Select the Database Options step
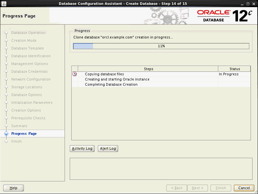 26,95
